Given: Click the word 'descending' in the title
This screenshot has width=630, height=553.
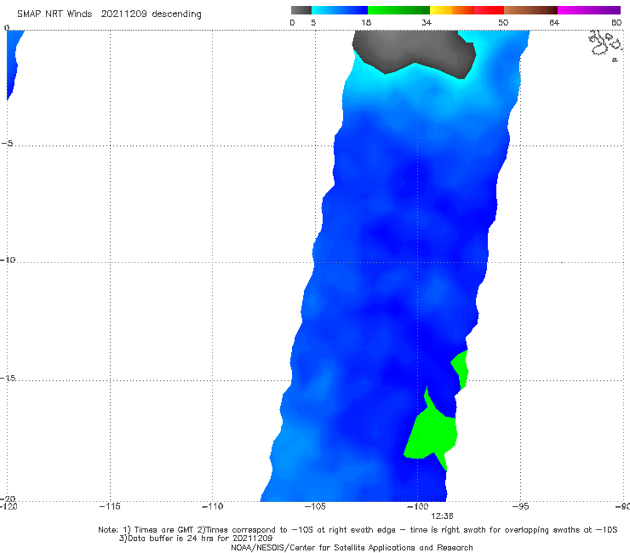Looking at the screenshot, I should click(176, 14).
